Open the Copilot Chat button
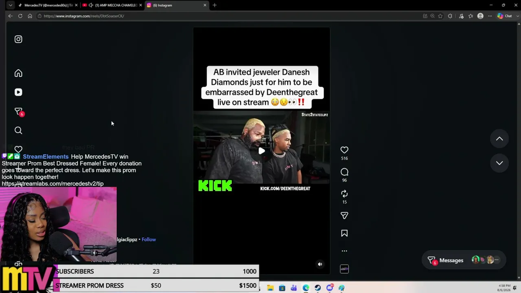The image size is (521, 293). (x=505, y=16)
